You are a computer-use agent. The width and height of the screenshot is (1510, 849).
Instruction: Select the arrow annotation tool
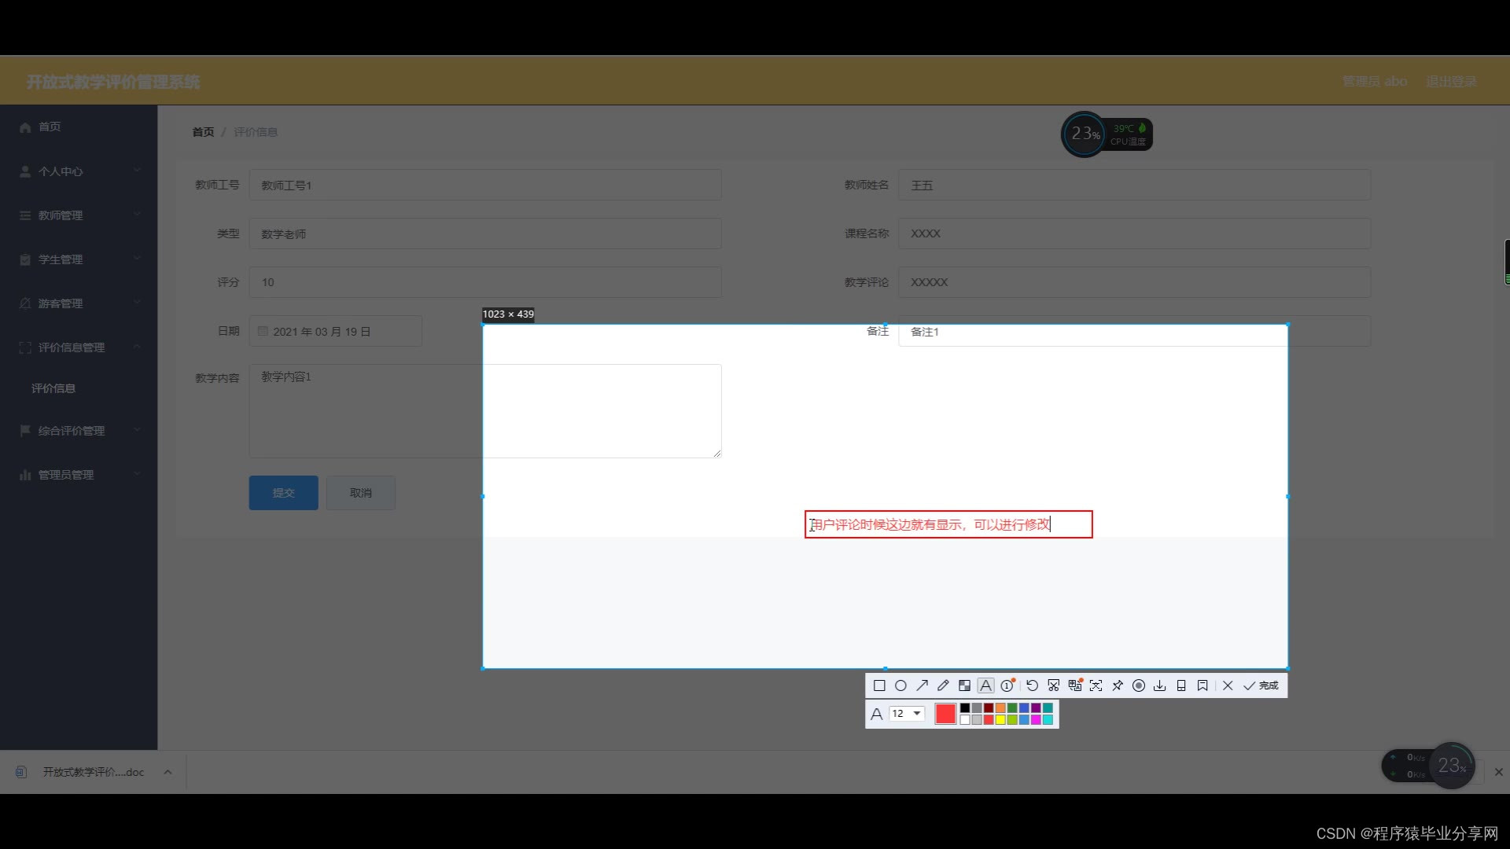pos(922,685)
